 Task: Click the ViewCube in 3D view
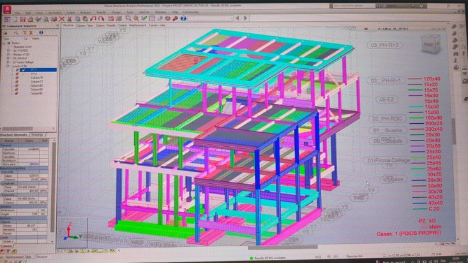click(431, 44)
